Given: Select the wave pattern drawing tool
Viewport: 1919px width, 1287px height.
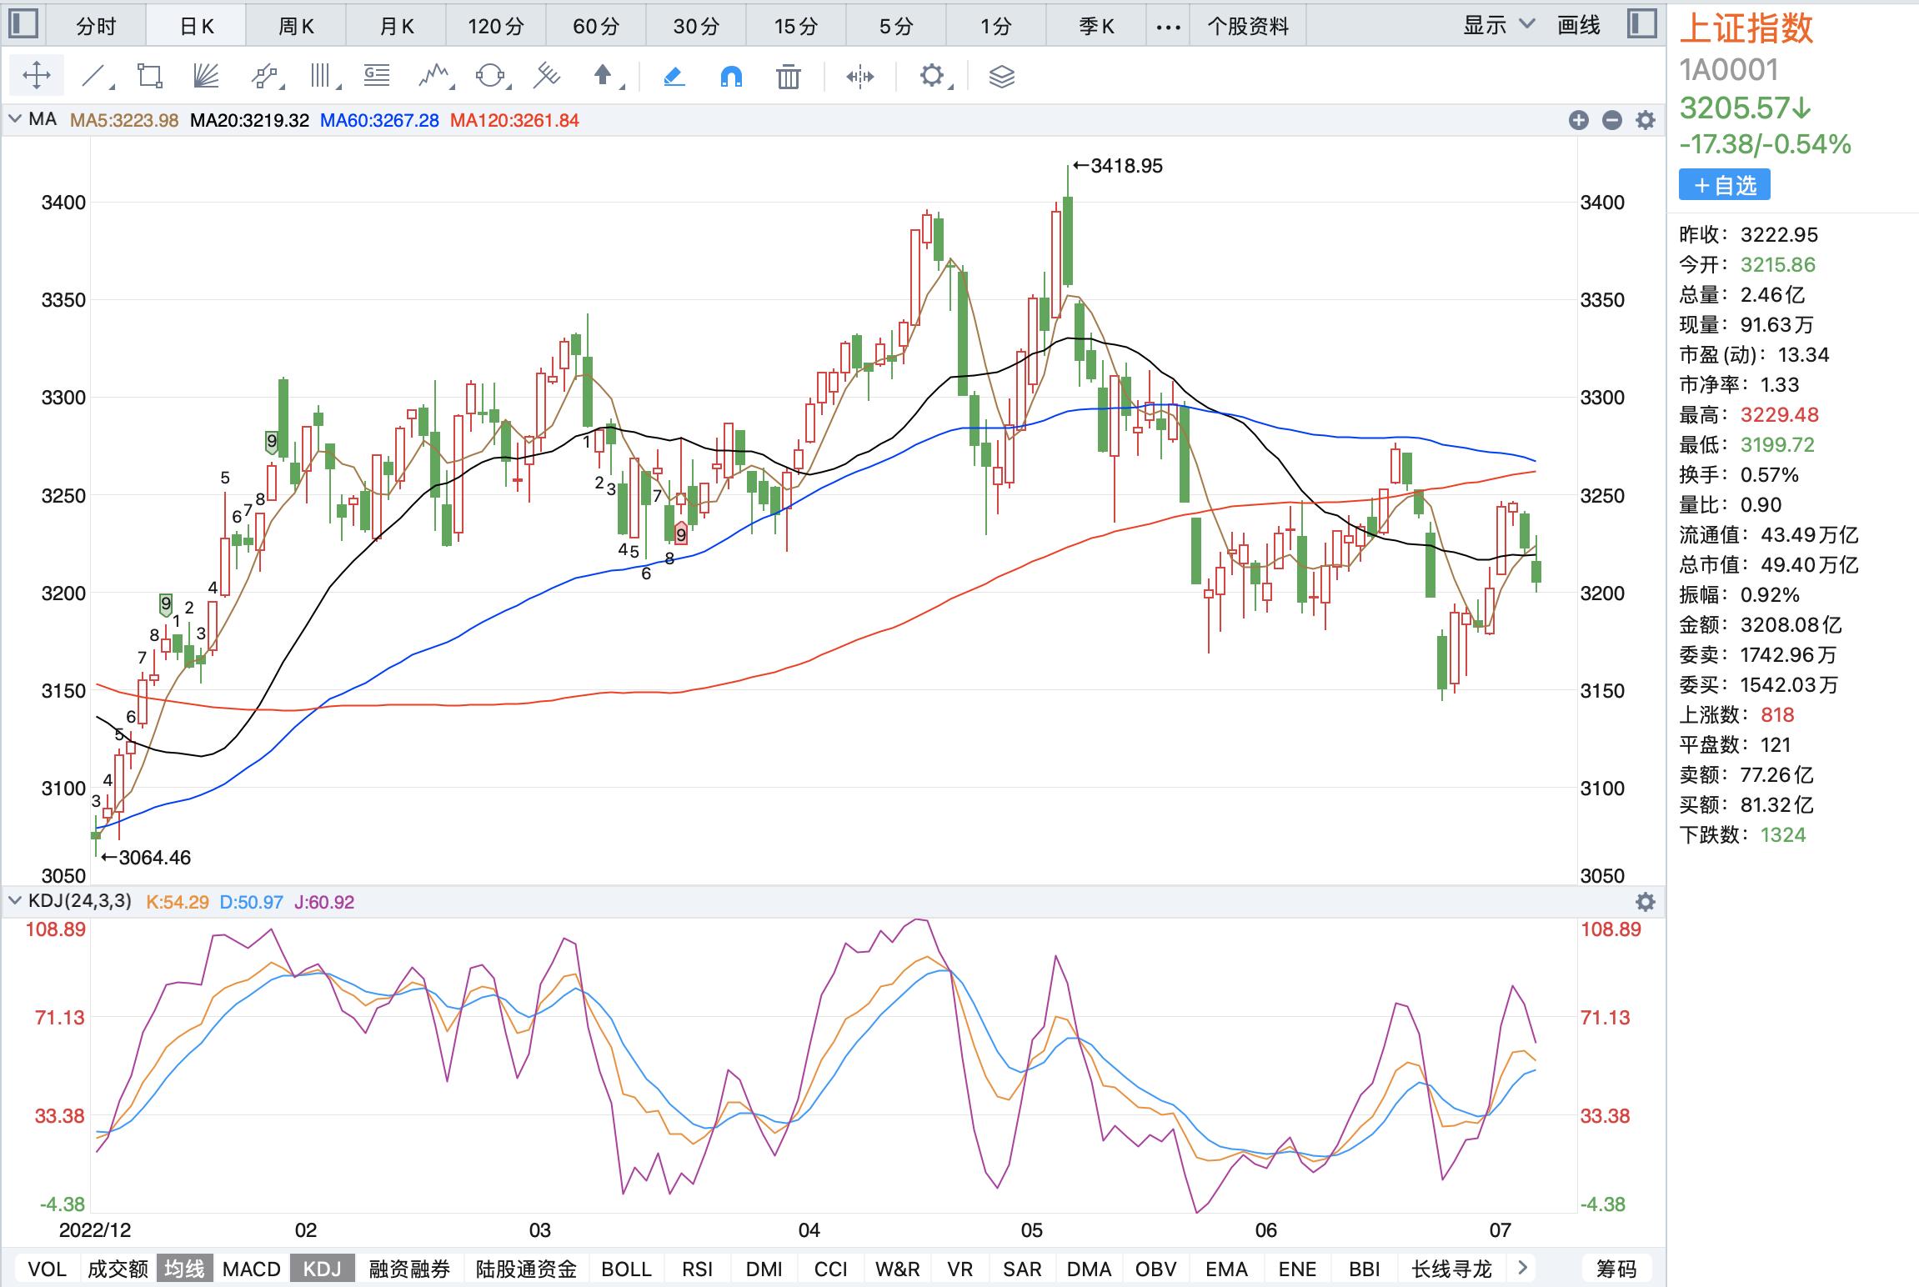Looking at the screenshot, I should pos(433,77).
